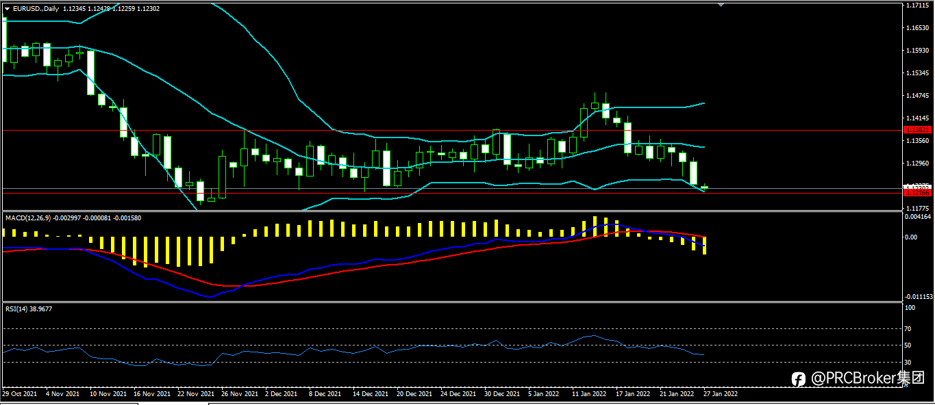Screen dimensions: 935x405
Task: Click the 1.11775 price axis label
Action: pos(917,207)
